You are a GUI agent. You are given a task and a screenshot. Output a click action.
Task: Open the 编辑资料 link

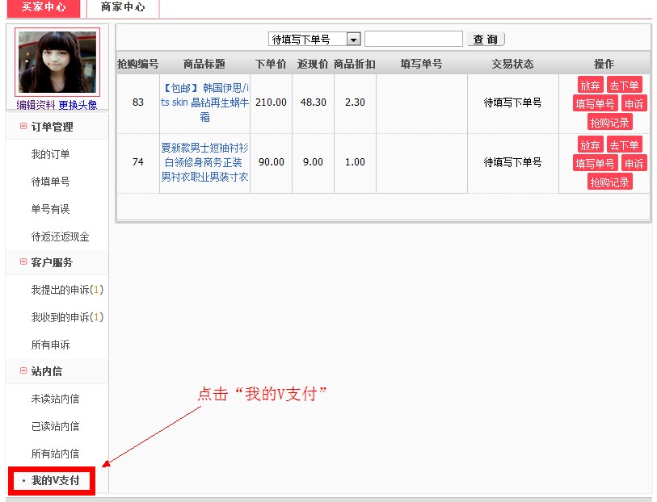[x=36, y=105]
